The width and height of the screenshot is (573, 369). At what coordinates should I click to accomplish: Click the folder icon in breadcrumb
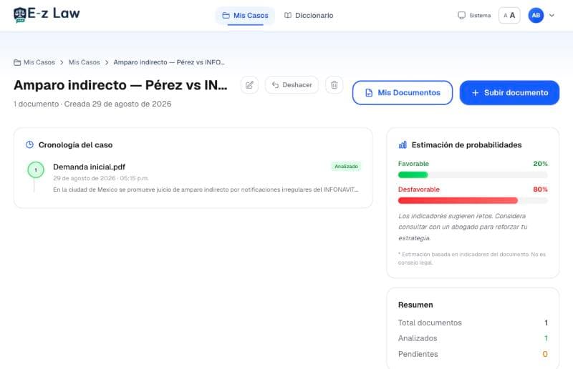pos(17,62)
